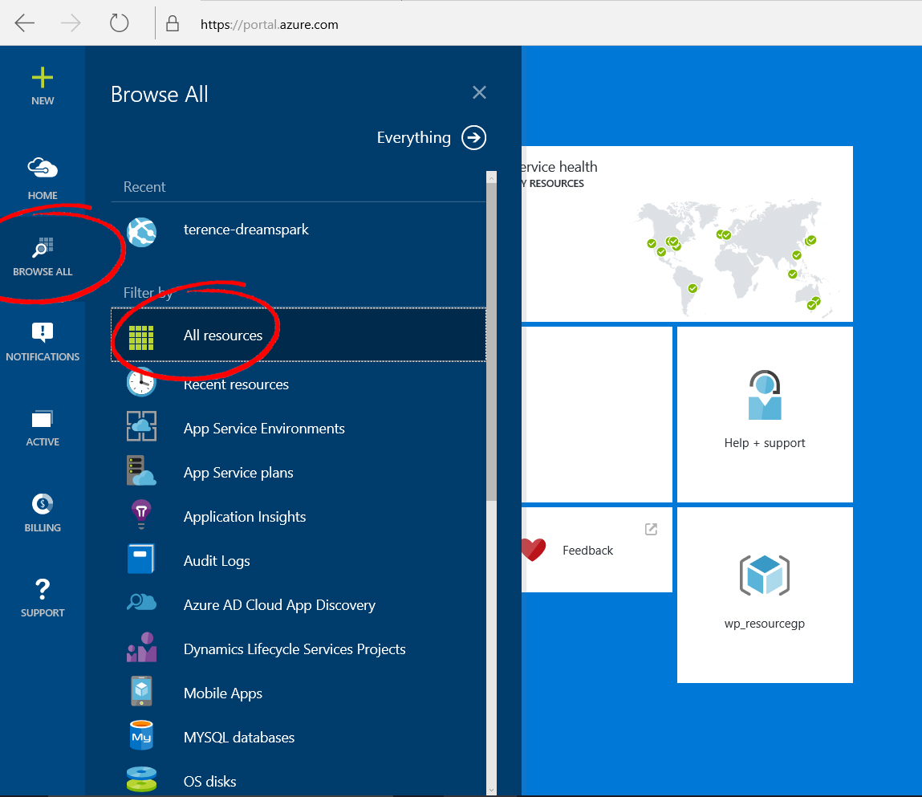Click the Browse All list scrollbar thumb

click(492, 341)
